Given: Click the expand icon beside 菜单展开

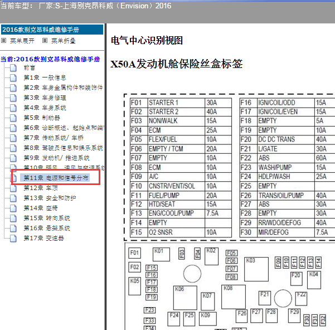Looking at the screenshot, I should click(x=4, y=41).
